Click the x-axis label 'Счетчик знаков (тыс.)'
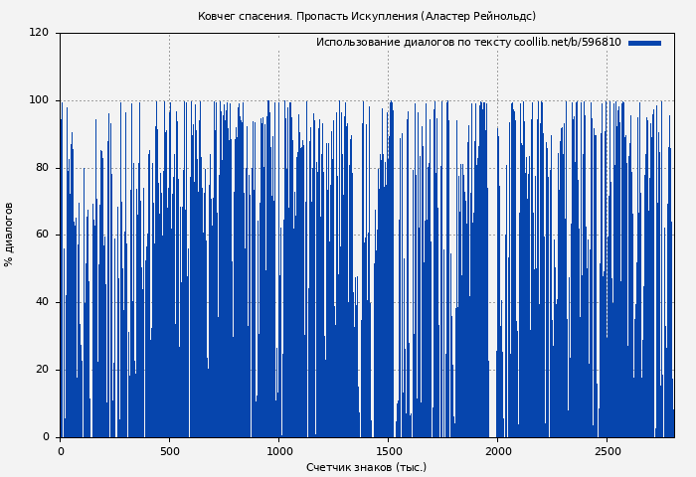 366,467
